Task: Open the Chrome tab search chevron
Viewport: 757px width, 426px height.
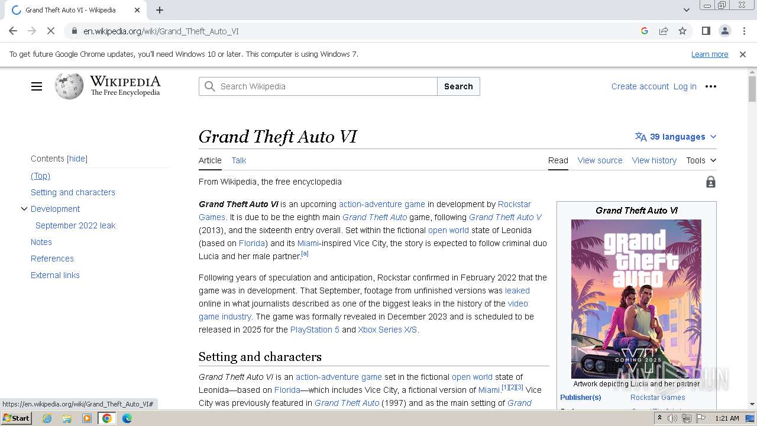Action: click(x=687, y=10)
